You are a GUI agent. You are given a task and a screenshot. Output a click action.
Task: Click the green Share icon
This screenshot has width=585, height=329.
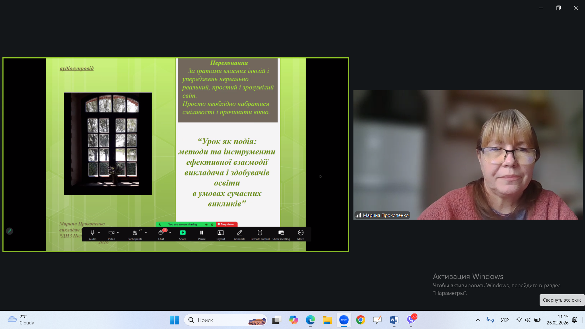click(183, 233)
